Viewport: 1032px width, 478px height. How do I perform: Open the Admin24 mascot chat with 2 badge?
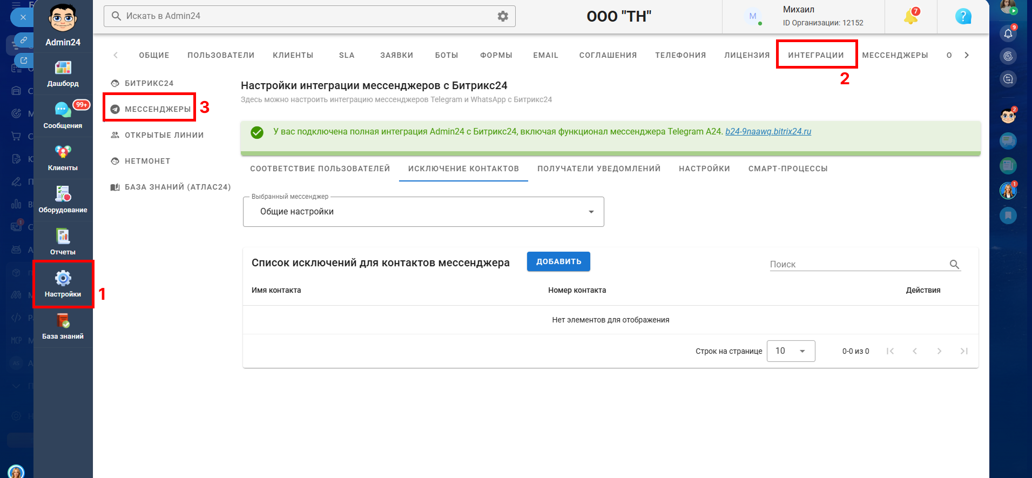[x=1008, y=115]
